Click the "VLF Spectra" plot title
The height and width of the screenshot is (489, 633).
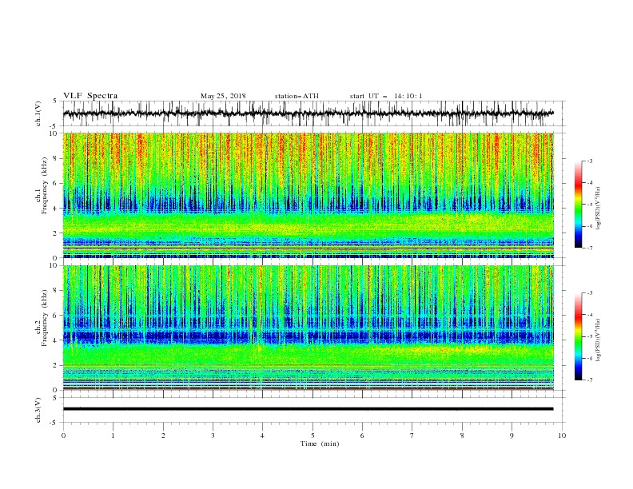90,96
